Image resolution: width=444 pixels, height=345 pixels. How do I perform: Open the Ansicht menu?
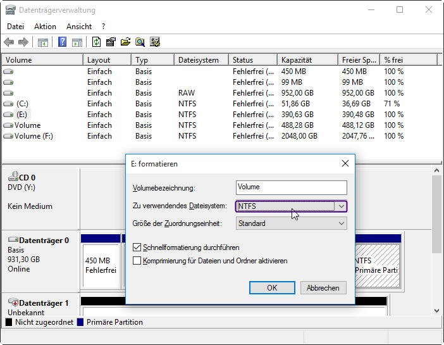79,27
